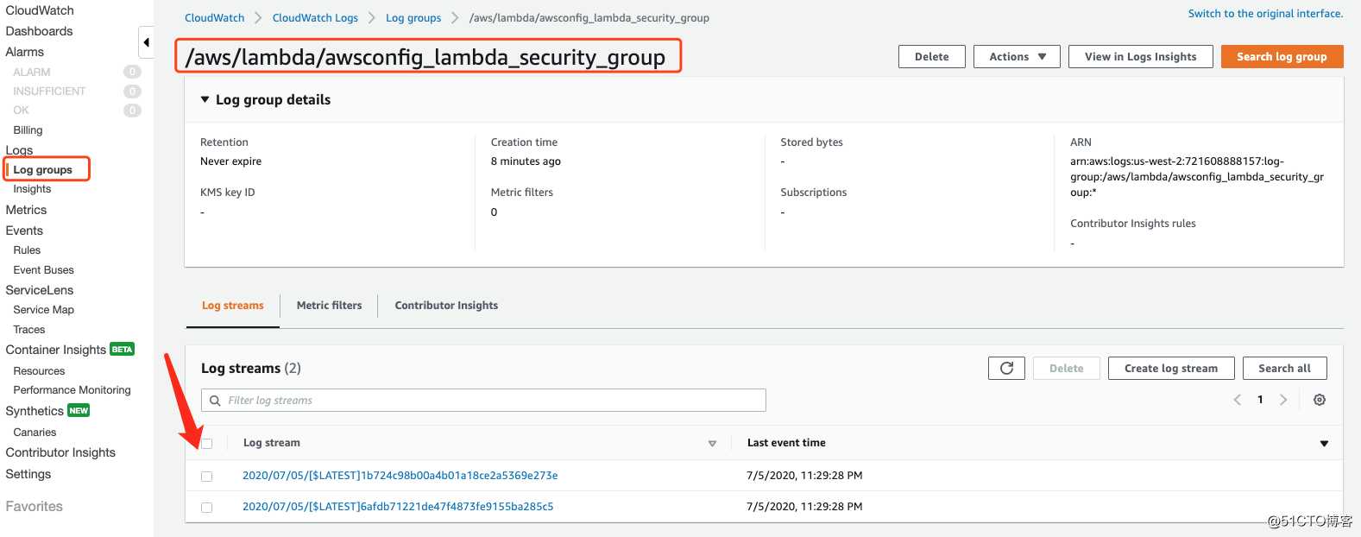Click the ARN value text

click(x=1197, y=177)
